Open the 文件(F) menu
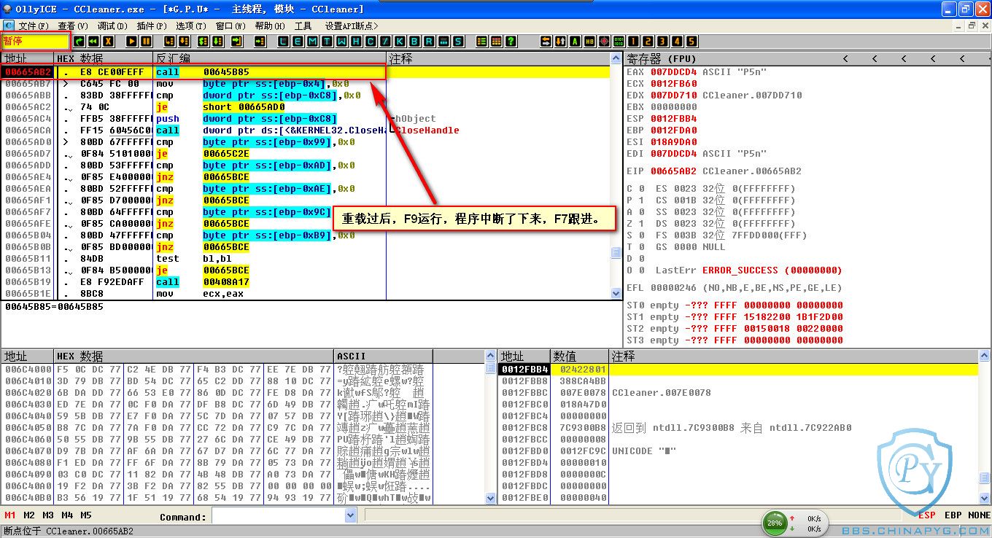 pyautogui.click(x=34, y=26)
